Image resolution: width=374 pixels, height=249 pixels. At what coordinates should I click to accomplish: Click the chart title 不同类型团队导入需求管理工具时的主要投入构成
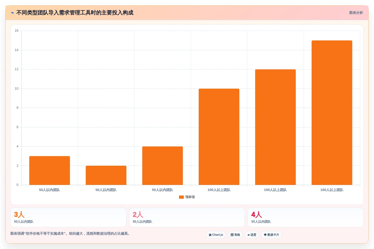(x=75, y=13)
